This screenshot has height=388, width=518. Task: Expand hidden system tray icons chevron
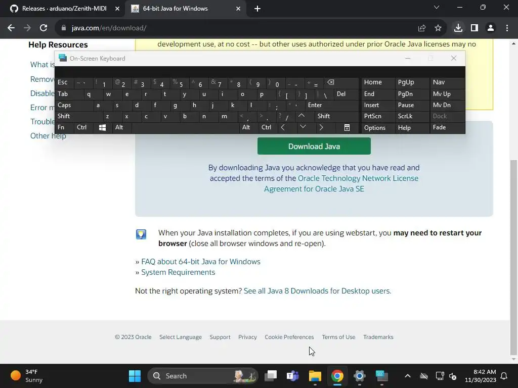click(x=408, y=376)
